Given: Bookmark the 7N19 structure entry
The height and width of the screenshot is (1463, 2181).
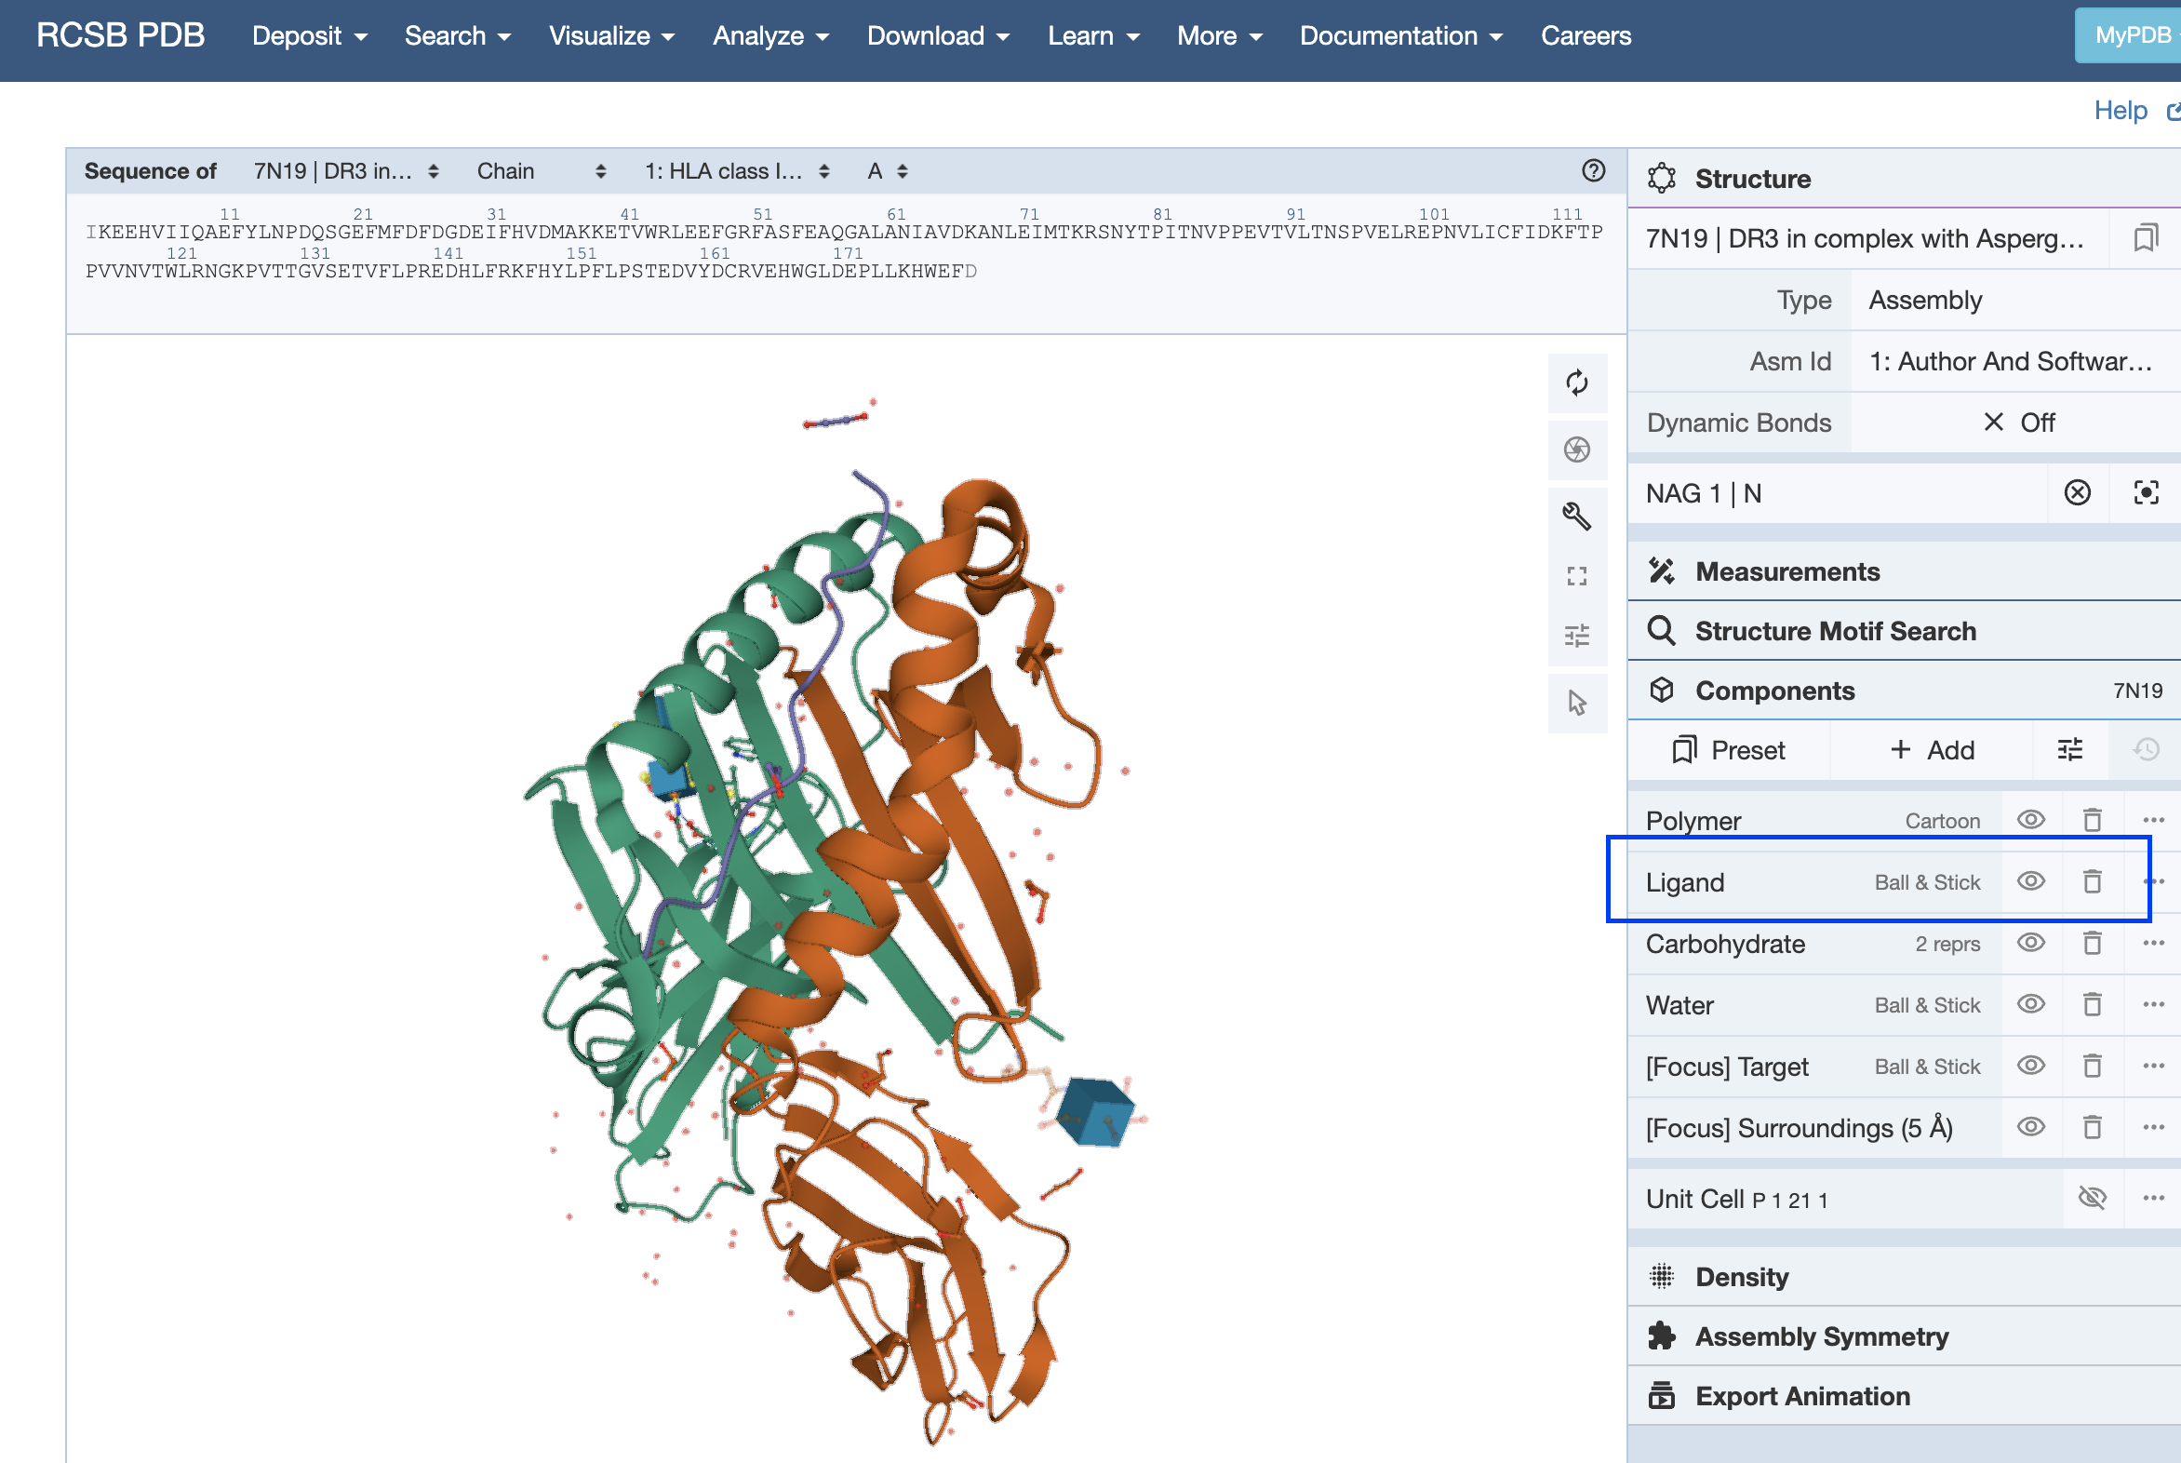Looking at the screenshot, I should pos(2145,237).
